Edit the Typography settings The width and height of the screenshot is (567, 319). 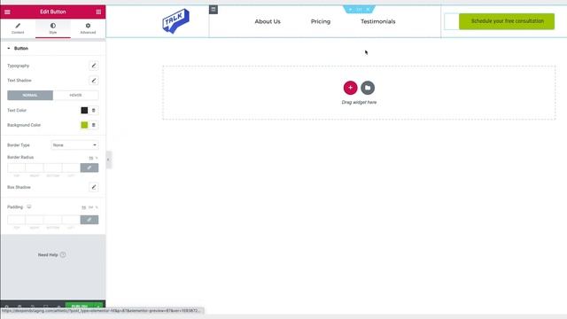[x=94, y=66]
